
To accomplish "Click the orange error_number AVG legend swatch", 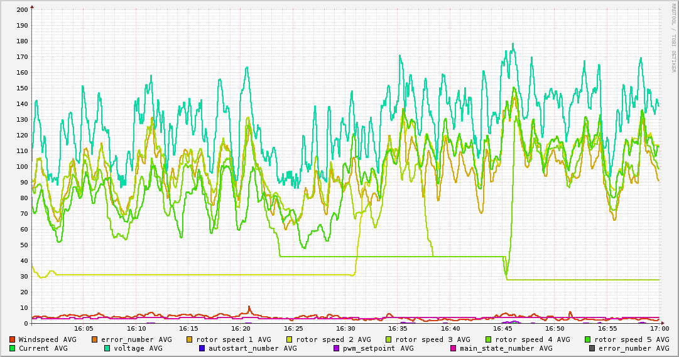I will tap(95, 339).
